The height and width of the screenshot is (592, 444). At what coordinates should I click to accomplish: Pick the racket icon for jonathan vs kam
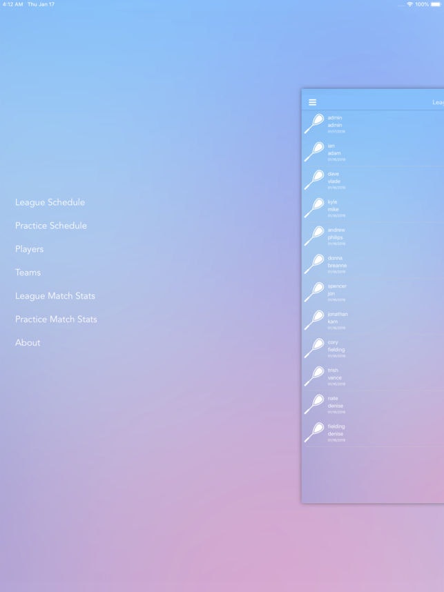314,320
